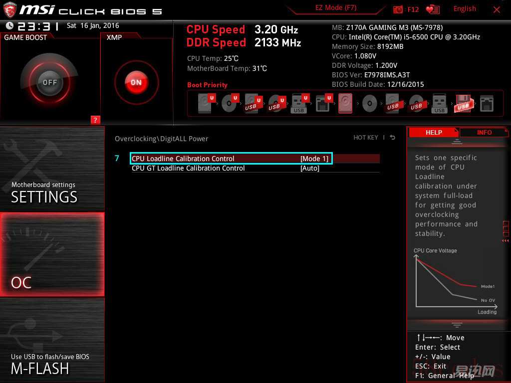
Task: Click the Boot Priority label
Action: [207, 85]
